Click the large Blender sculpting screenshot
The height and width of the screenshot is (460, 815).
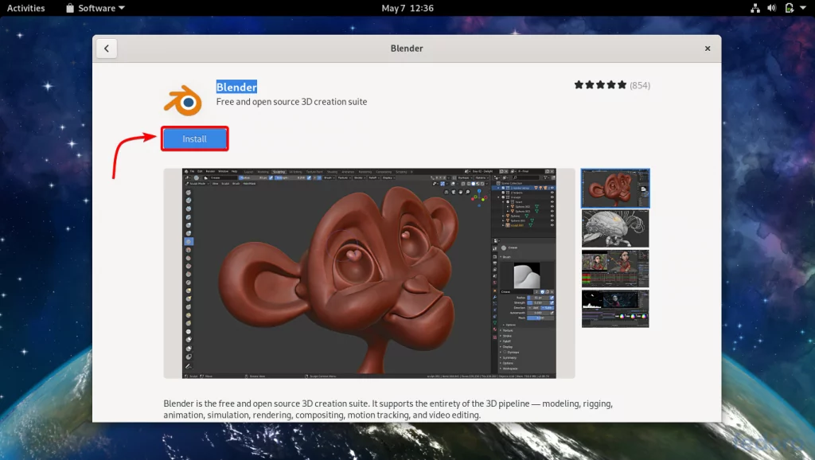click(369, 274)
